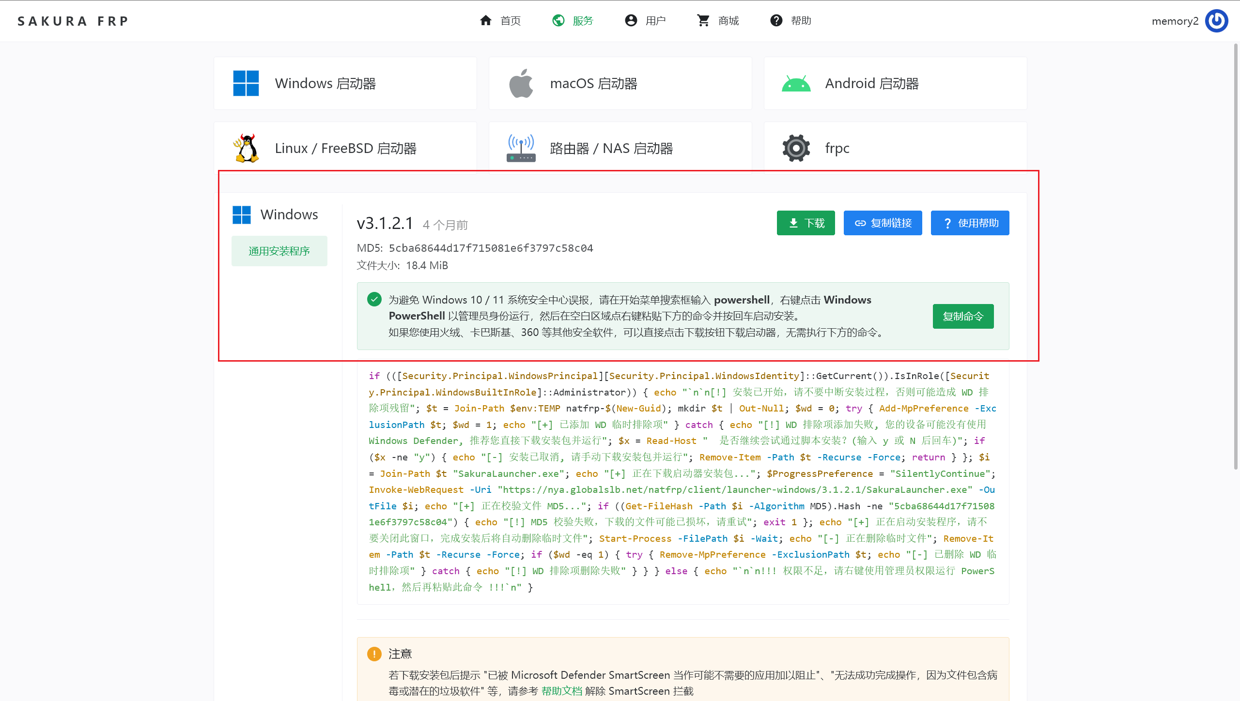Image resolution: width=1240 pixels, height=701 pixels.
Task: Click the 注意 notice heading
Action: 400,654
